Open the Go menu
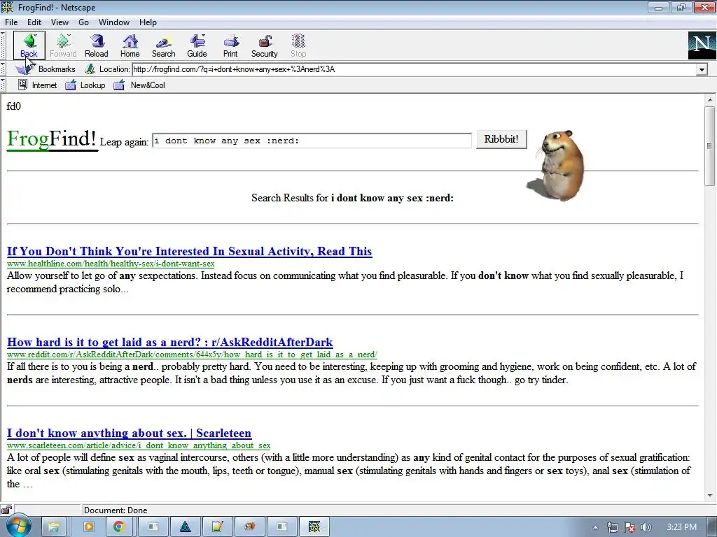The image size is (717, 537). 83,22
